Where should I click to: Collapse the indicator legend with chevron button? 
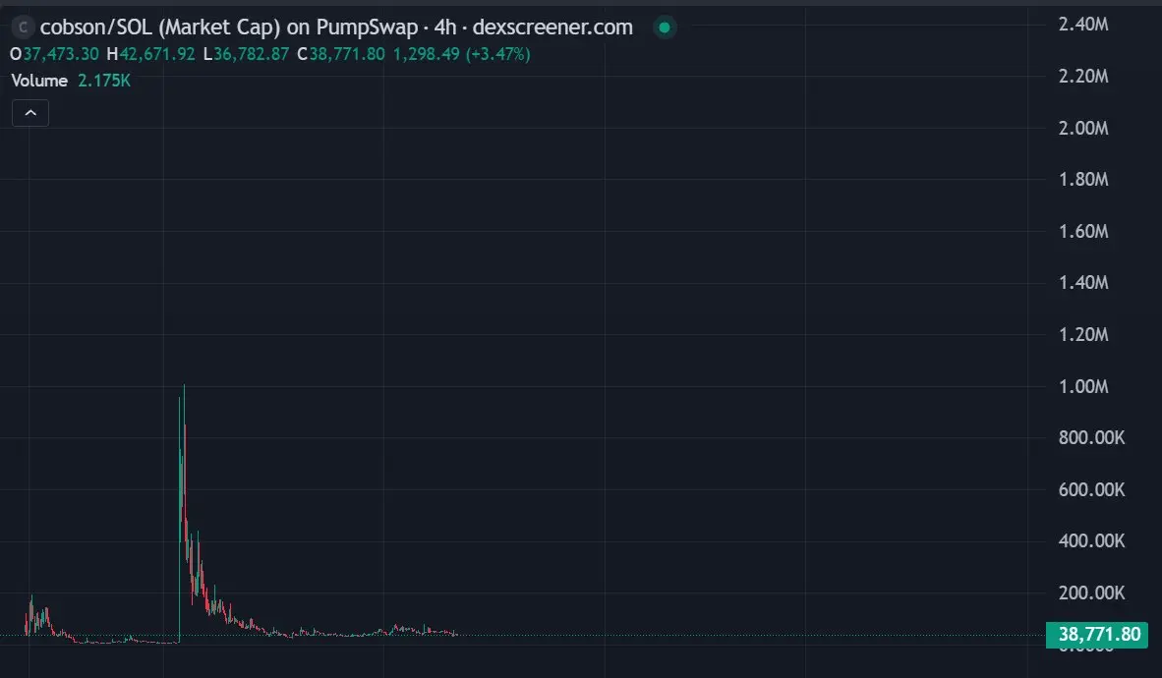click(x=30, y=113)
